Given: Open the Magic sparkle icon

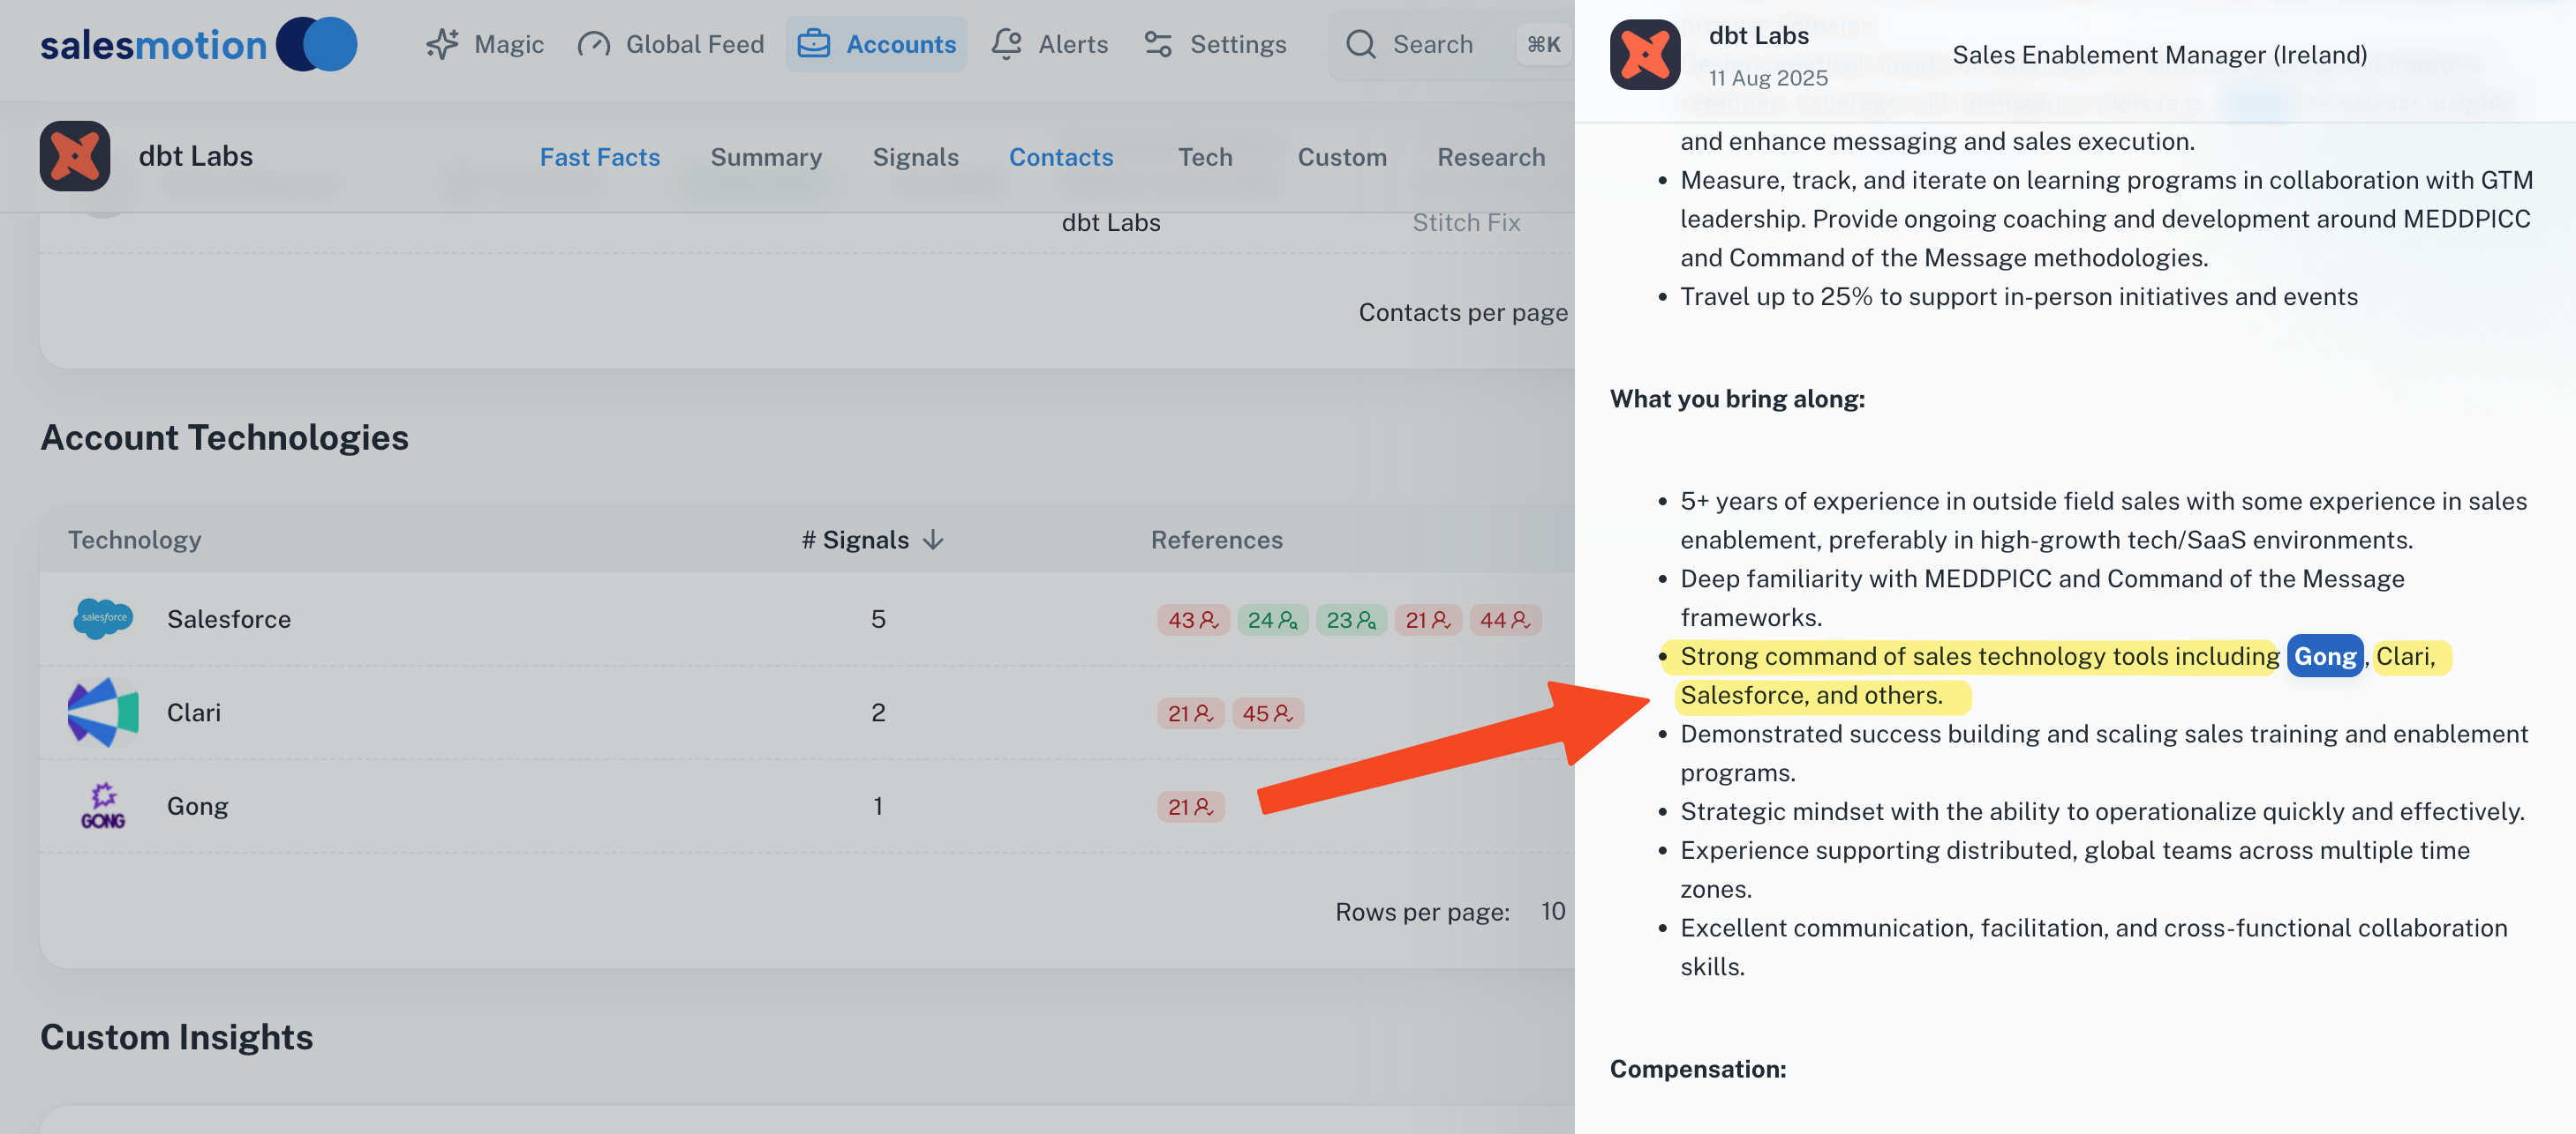Looking at the screenshot, I should pos(442,44).
